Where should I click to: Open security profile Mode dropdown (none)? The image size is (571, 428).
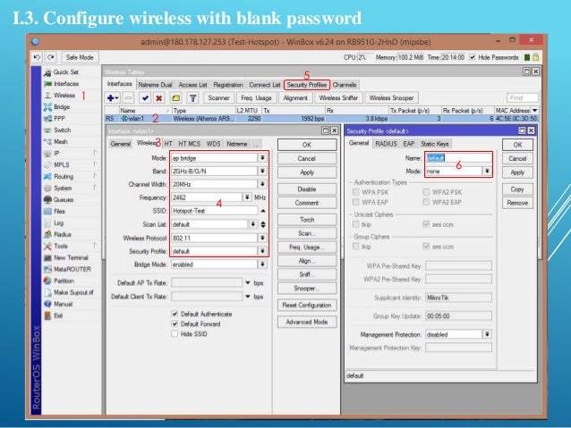(x=487, y=172)
